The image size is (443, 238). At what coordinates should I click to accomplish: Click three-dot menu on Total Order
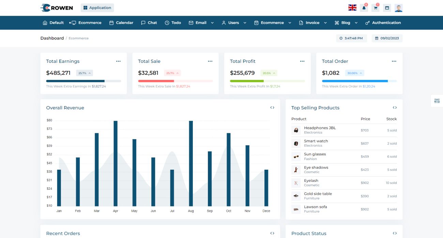[x=394, y=61]
